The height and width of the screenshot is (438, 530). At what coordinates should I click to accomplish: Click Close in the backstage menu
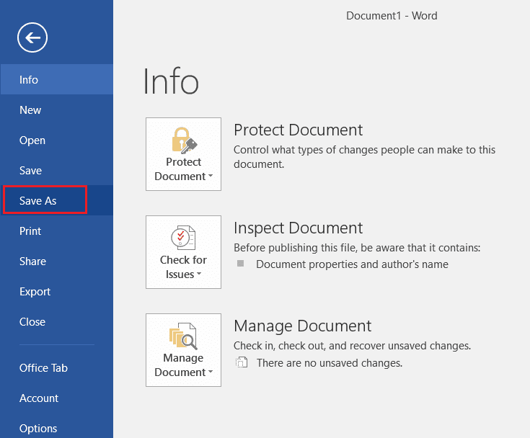click(57, 322)
